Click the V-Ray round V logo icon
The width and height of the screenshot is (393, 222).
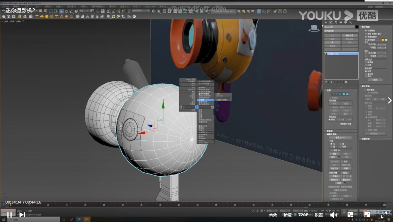[x=134, y=16]
